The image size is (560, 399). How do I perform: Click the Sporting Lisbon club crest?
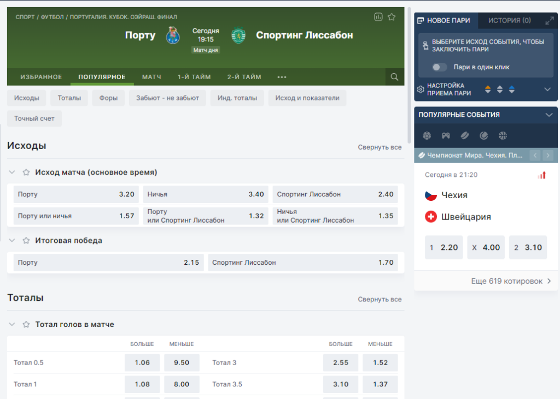[x=238, y=35]
